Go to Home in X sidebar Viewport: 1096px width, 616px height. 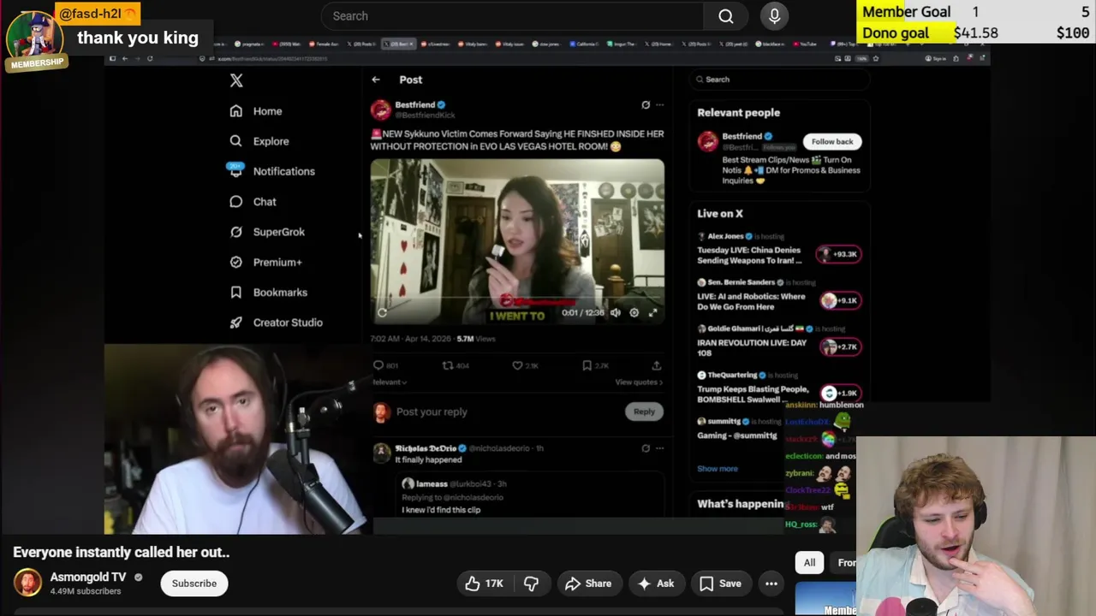click(255, 111)
